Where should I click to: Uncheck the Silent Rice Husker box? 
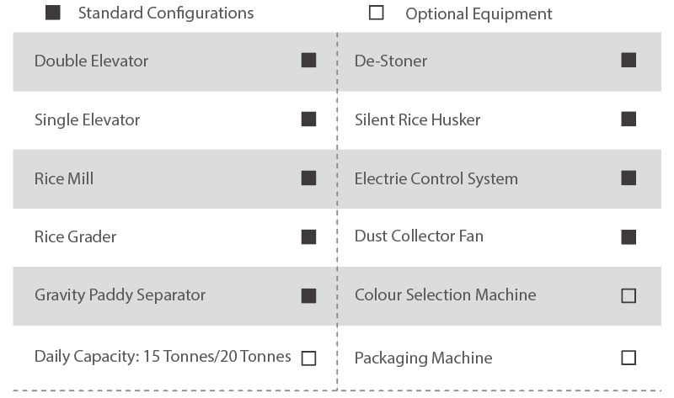(x=628, y=119)
